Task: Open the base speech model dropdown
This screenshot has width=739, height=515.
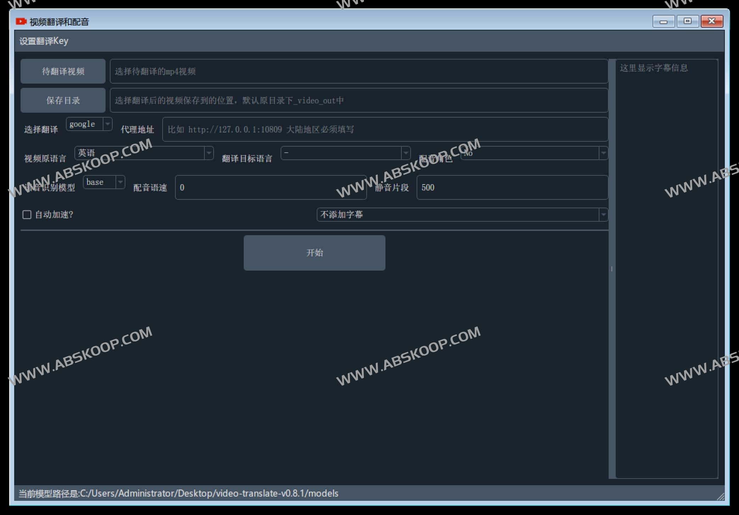Action: pyautogui.click(x=104, y=182)
